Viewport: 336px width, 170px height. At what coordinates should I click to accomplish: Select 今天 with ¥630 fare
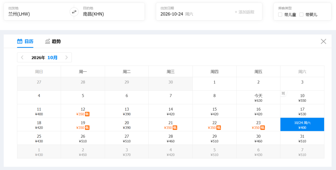pos(259,97)
